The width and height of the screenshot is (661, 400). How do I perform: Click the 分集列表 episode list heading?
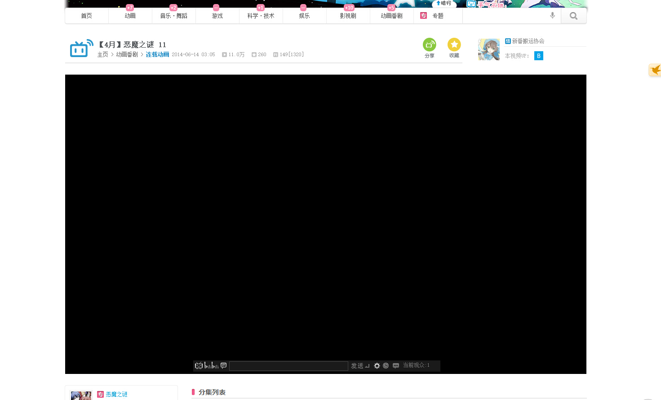(212, 392)
